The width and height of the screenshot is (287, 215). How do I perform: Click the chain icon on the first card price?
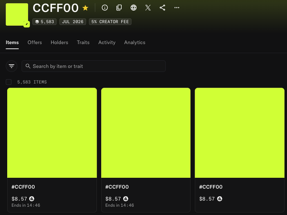click(32, 198)
